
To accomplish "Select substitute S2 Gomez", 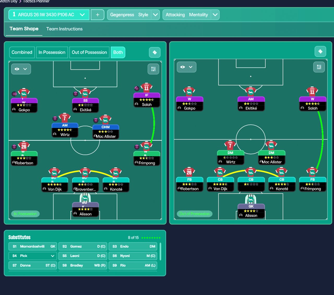I will tap(83, 246).
